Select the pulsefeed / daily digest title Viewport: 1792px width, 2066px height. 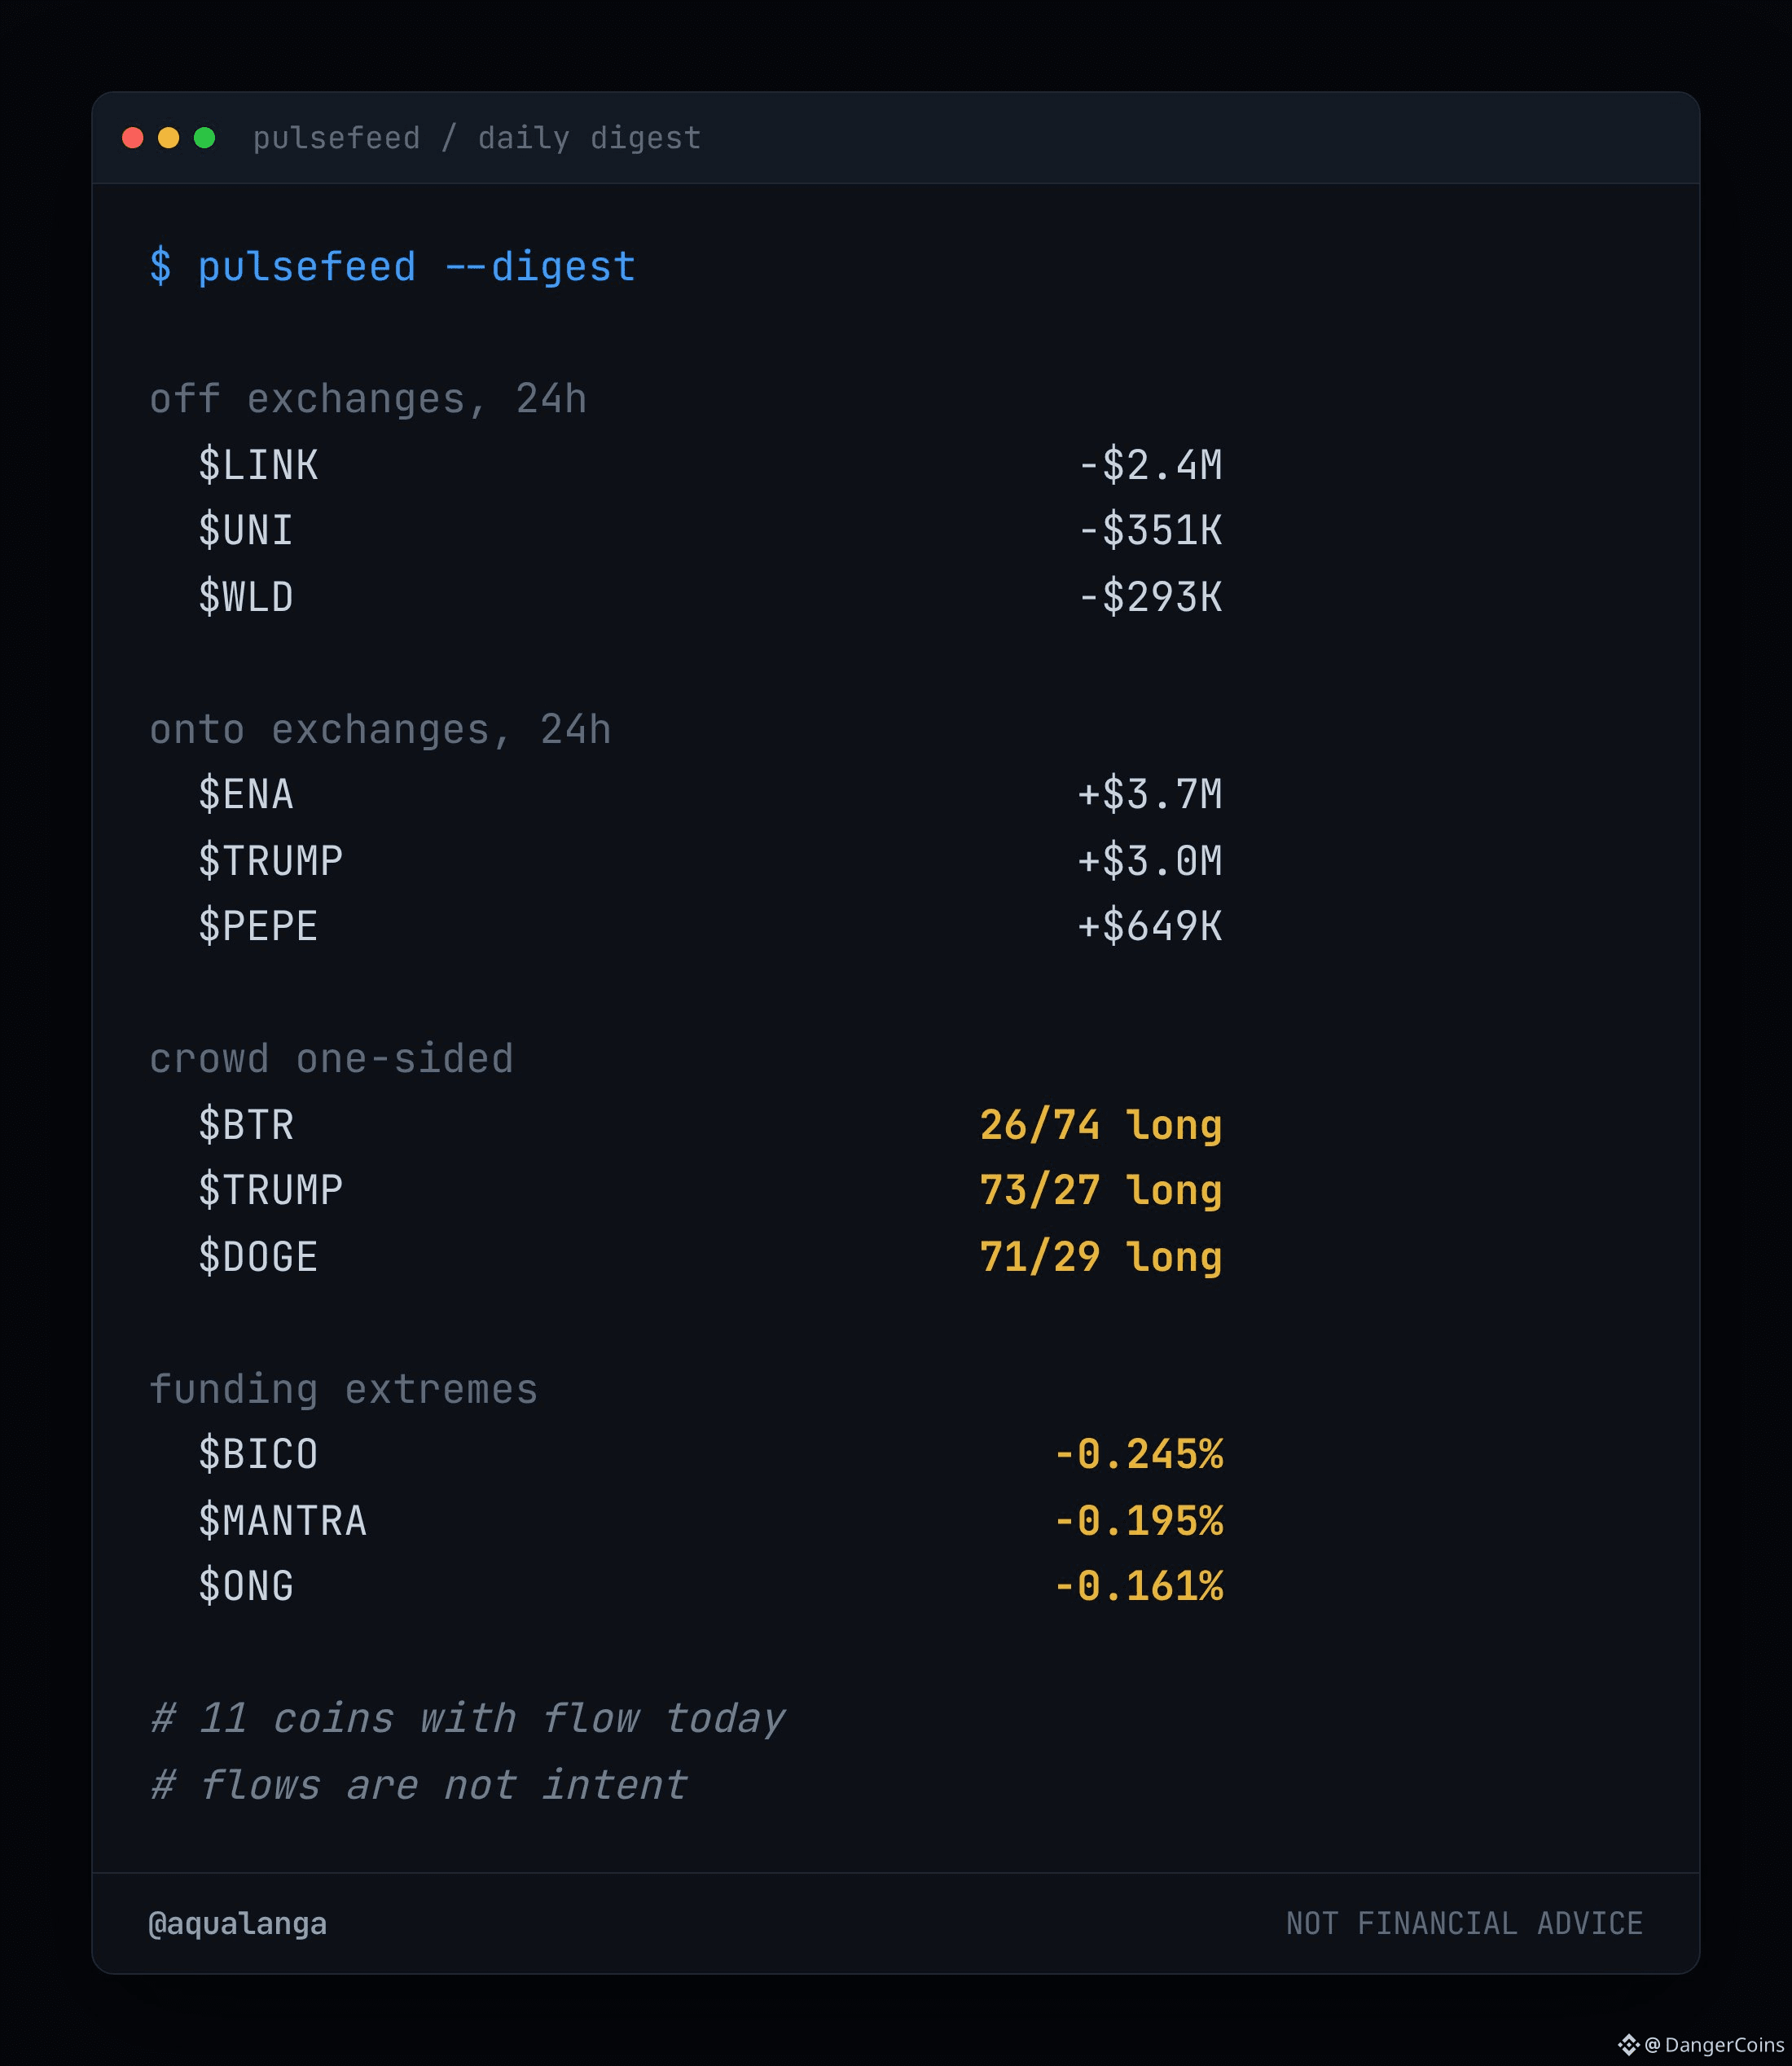point(476,138)
